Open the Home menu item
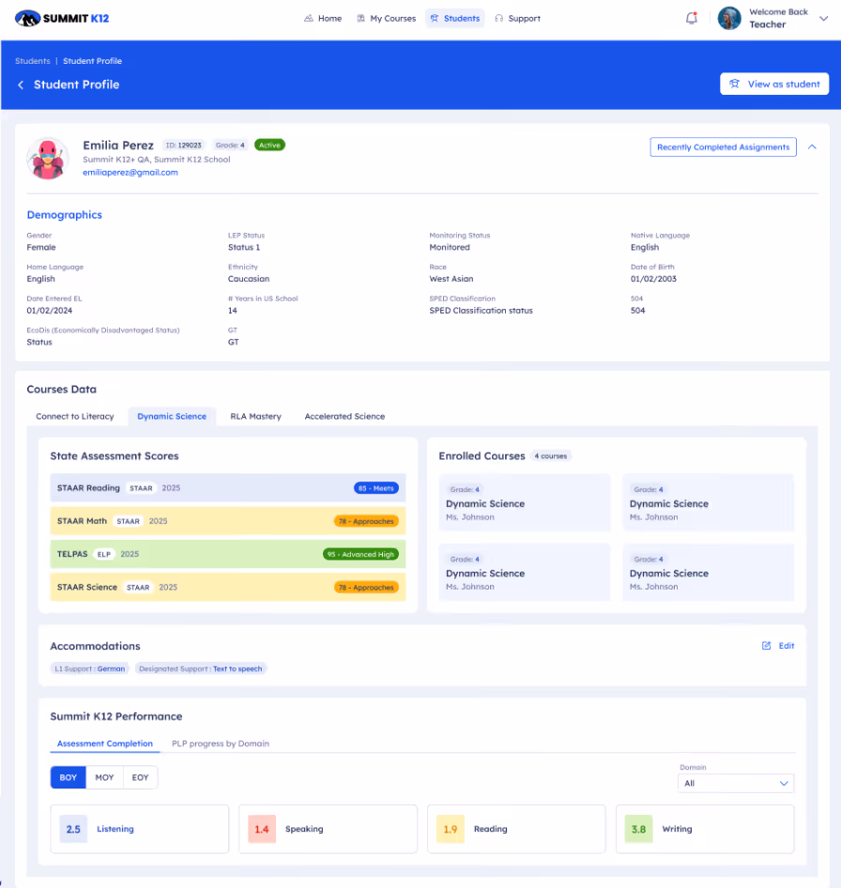 click(323, 18)
